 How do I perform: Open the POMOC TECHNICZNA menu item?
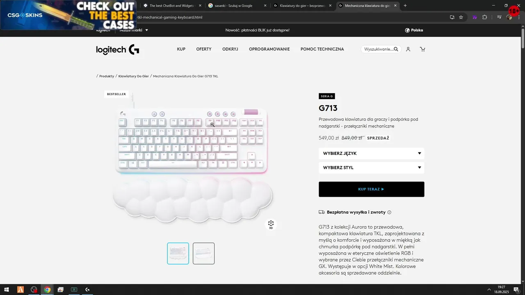point(322,49)
